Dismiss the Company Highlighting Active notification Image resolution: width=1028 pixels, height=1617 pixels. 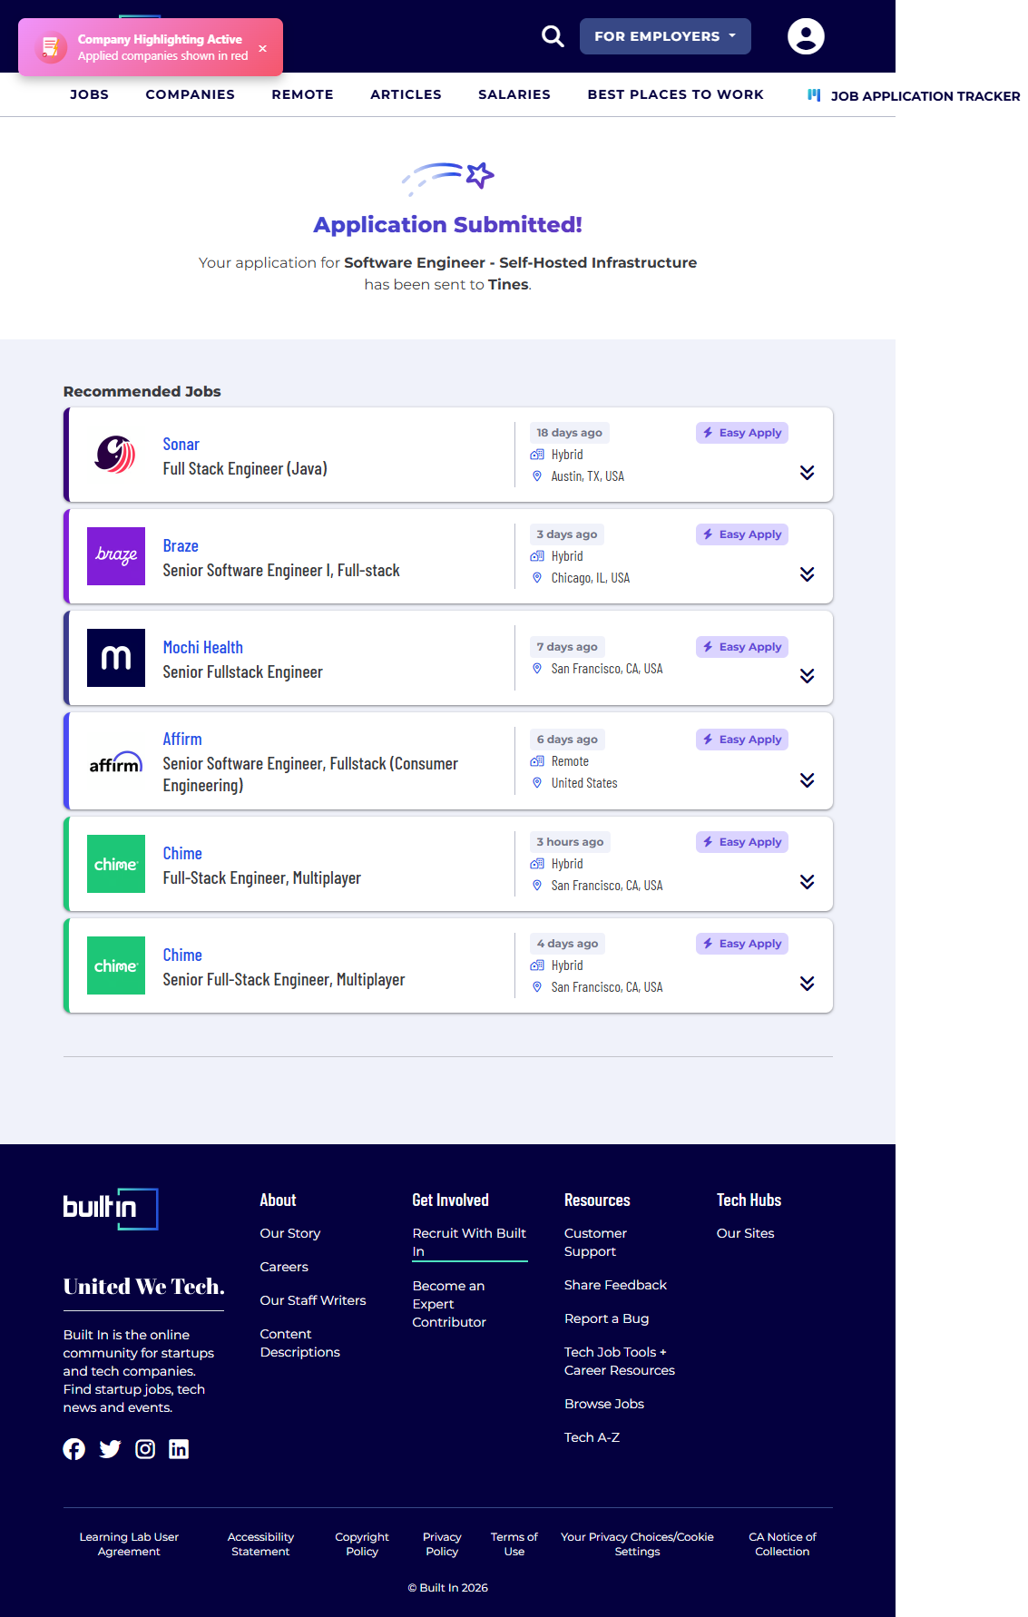coord(263,48)
